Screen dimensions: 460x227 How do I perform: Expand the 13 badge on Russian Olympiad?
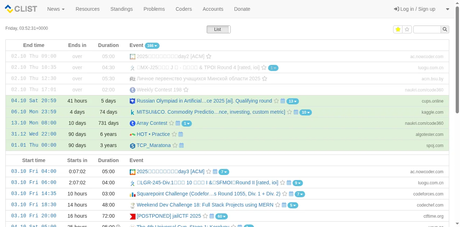293,101
